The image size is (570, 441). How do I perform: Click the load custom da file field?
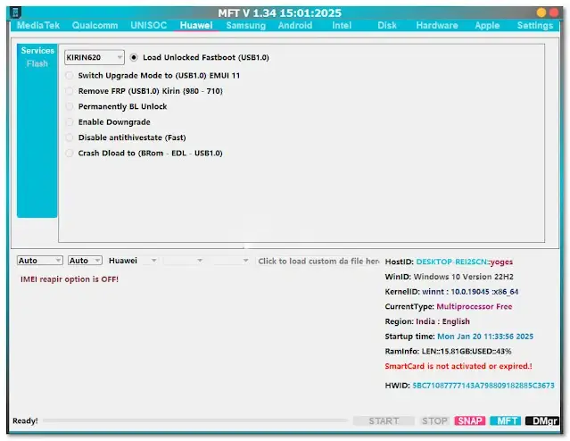coord(318,261)
